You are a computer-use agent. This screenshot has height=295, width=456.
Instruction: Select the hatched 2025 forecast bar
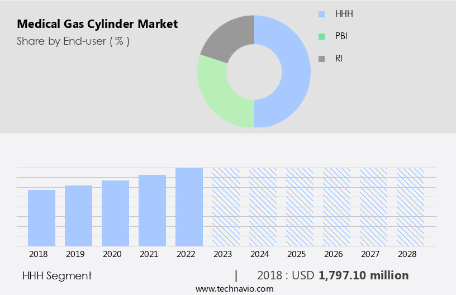click(300, 207)
